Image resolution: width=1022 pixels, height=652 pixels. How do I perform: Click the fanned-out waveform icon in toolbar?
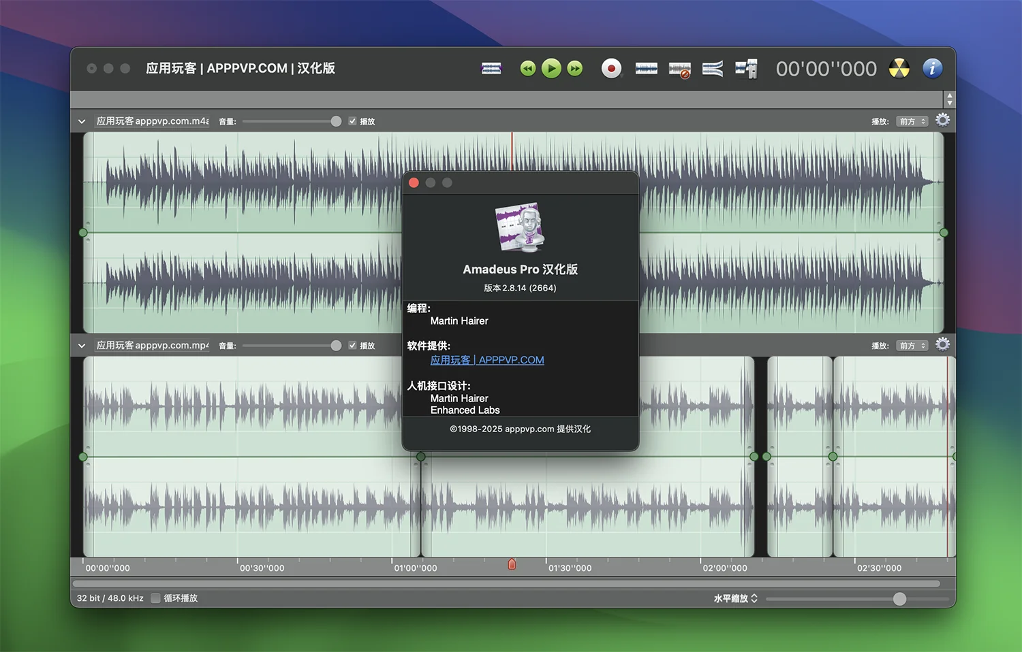(713, 68)
